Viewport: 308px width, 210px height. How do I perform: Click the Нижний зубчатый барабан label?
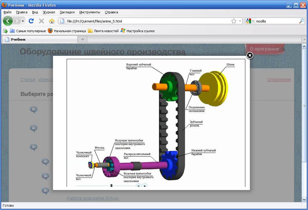click(204, 152)
